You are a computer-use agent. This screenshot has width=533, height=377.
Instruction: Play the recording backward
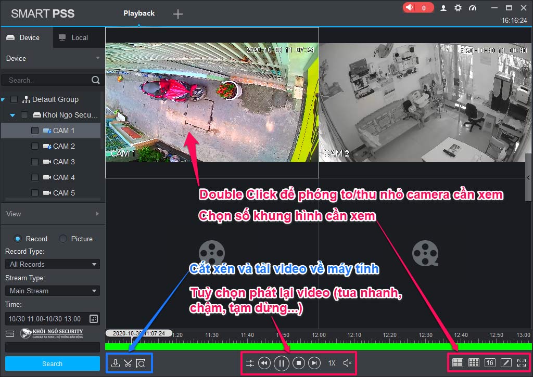[x=264, y=363]
